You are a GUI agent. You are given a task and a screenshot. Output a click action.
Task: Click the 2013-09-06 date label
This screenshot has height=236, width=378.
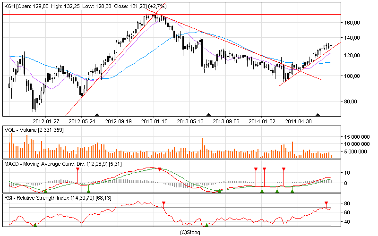coord(226,121)
